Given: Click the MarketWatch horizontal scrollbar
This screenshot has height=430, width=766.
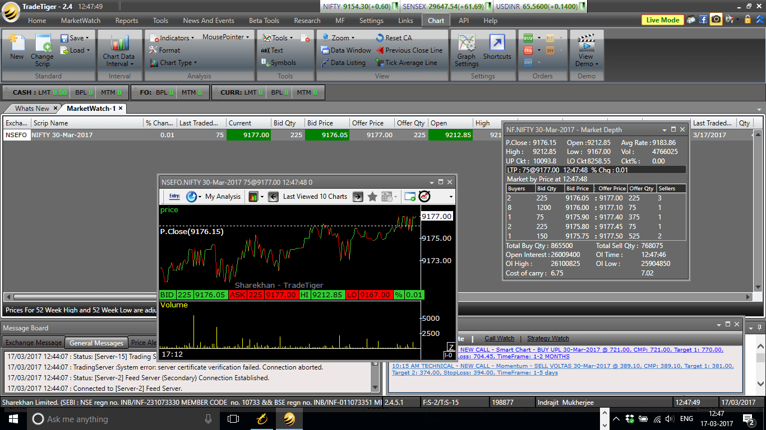Looking at the screenshot, I should click(x=377, y=297).
